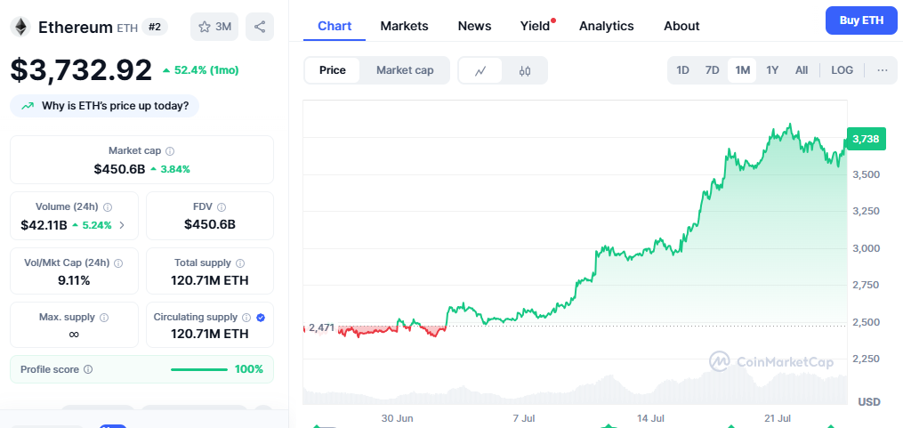Viewport: 903px width, 428px height.
Task: Open the chart more options ellipsis
Action: (883, 70)
